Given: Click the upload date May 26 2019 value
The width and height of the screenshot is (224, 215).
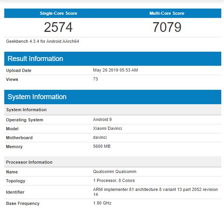Looking at the screenshot, I should 115,70.
